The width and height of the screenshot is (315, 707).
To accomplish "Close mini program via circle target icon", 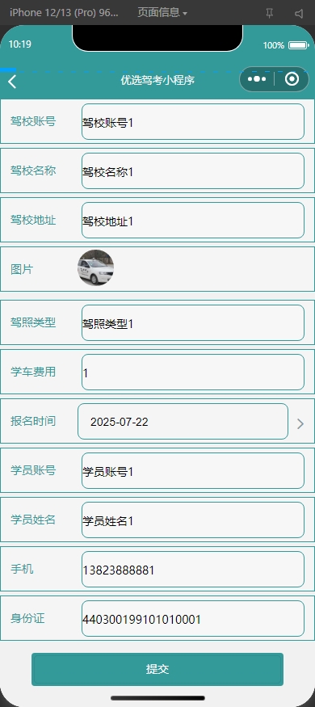I will tap(292, 79).
